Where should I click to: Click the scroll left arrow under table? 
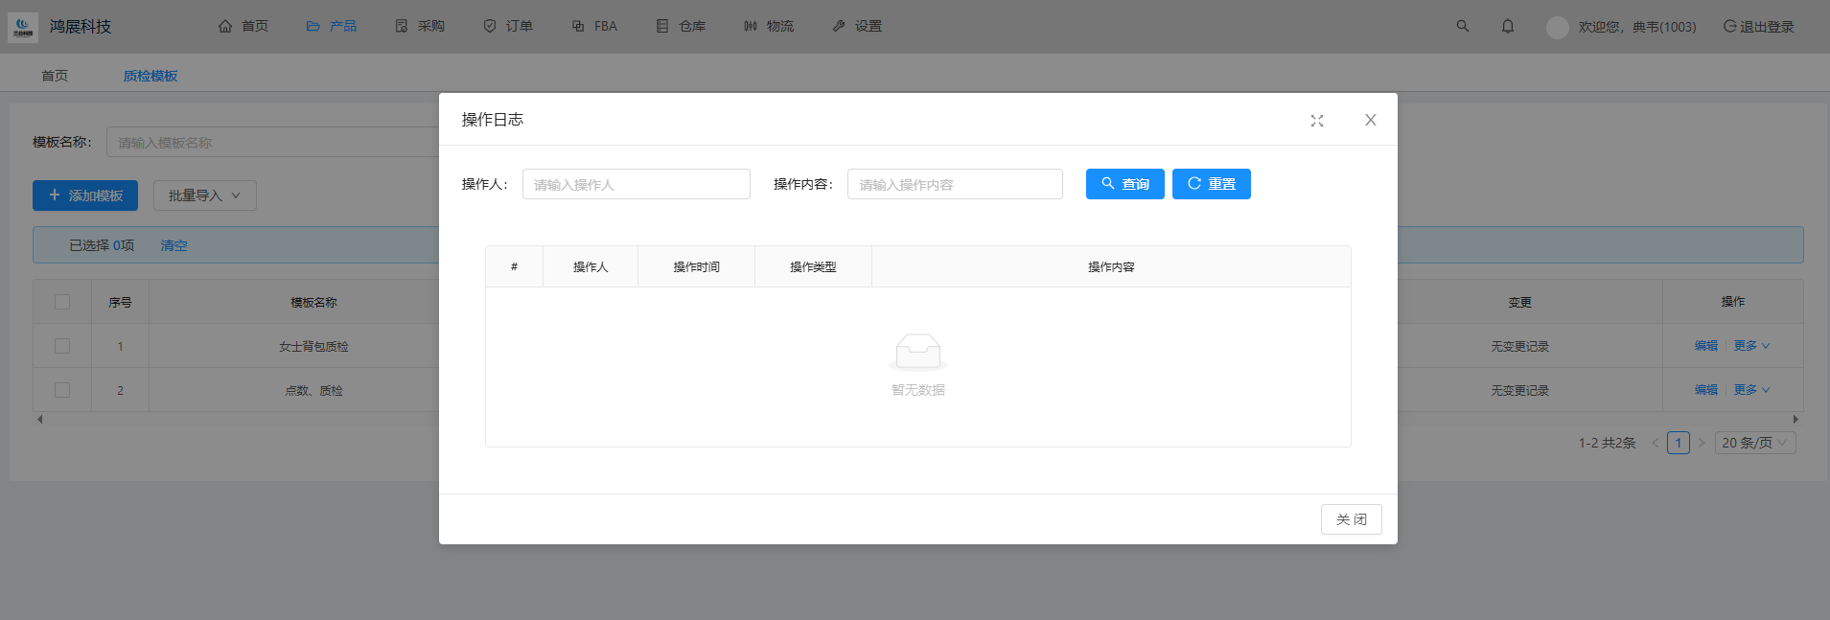39,420
